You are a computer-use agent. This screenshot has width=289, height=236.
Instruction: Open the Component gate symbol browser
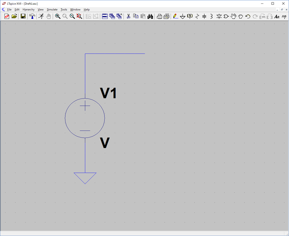tap(226, 16)
